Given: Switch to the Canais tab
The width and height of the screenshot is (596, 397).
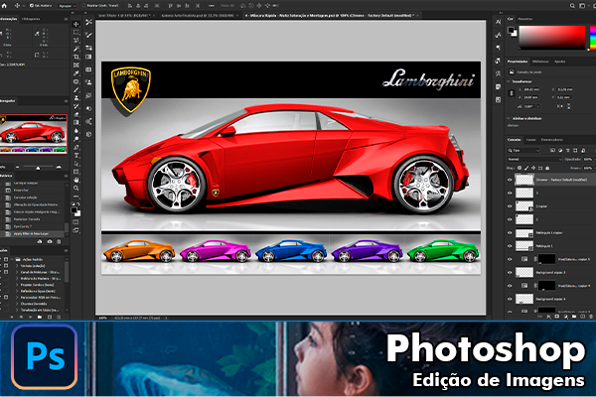Looking at the screenshot, I should click(530, 139).
